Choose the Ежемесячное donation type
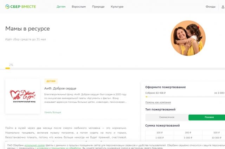Image resolution: width=225 pixels, height=149 pixels. point(167,117)
